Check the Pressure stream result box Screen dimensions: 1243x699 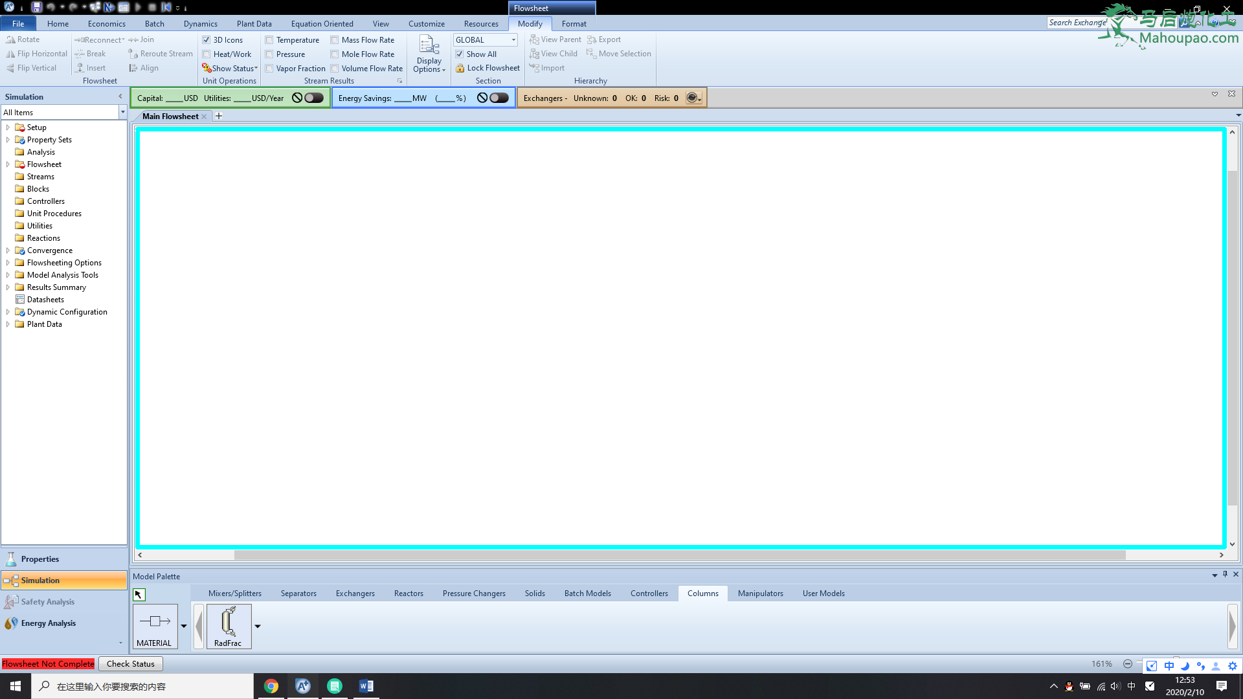click(x=269, y=54)
